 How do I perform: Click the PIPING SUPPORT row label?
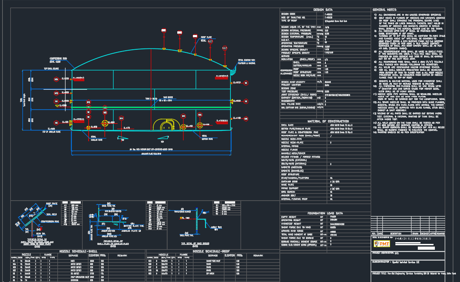coord(289,188)
